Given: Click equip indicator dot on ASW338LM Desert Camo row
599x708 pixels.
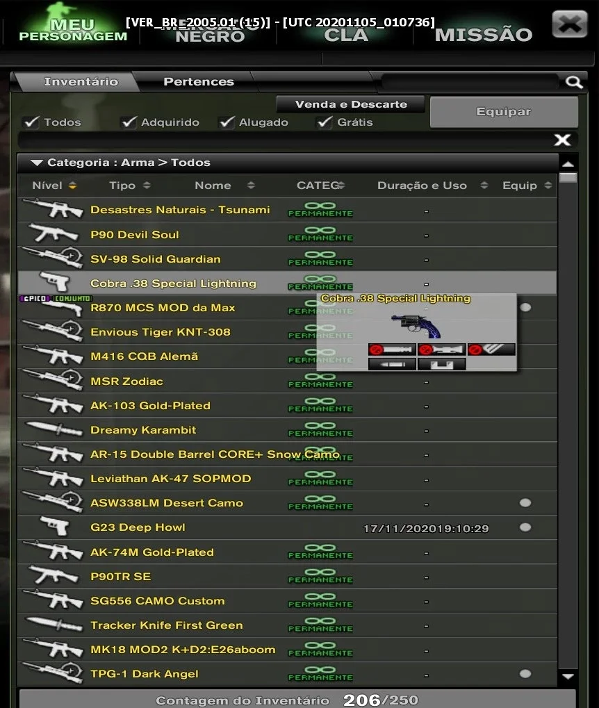Looking at the screenshot, I should click(525, 502).
